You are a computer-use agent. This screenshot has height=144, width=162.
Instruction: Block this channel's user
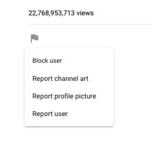point(69,61)
